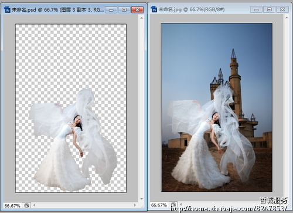Minimize the 未命名.jpg document window
293x213 pixels.
pos(256,9)
